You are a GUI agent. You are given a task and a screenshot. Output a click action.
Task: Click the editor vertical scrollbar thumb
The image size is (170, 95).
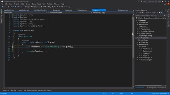(x=133, y=37)
